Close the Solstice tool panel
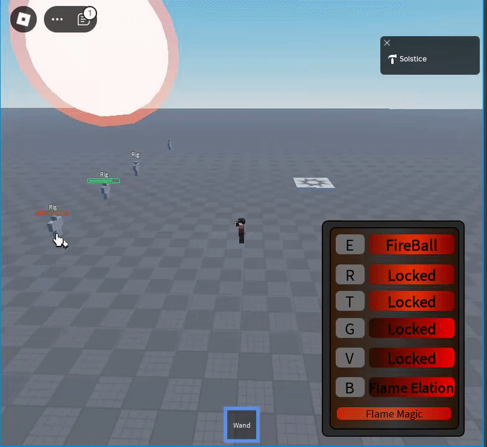This screenshot has width=487, height=447. click(x=386, y=43)
